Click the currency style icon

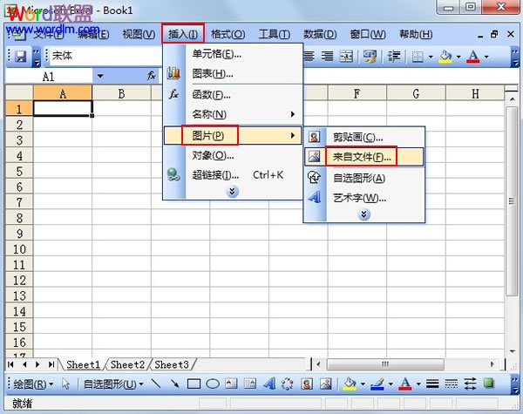(x=370, y=57)
